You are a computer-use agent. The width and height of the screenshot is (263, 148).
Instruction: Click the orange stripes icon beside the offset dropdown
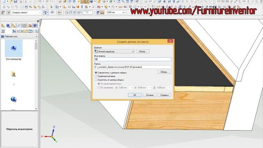tap(102, 12)
